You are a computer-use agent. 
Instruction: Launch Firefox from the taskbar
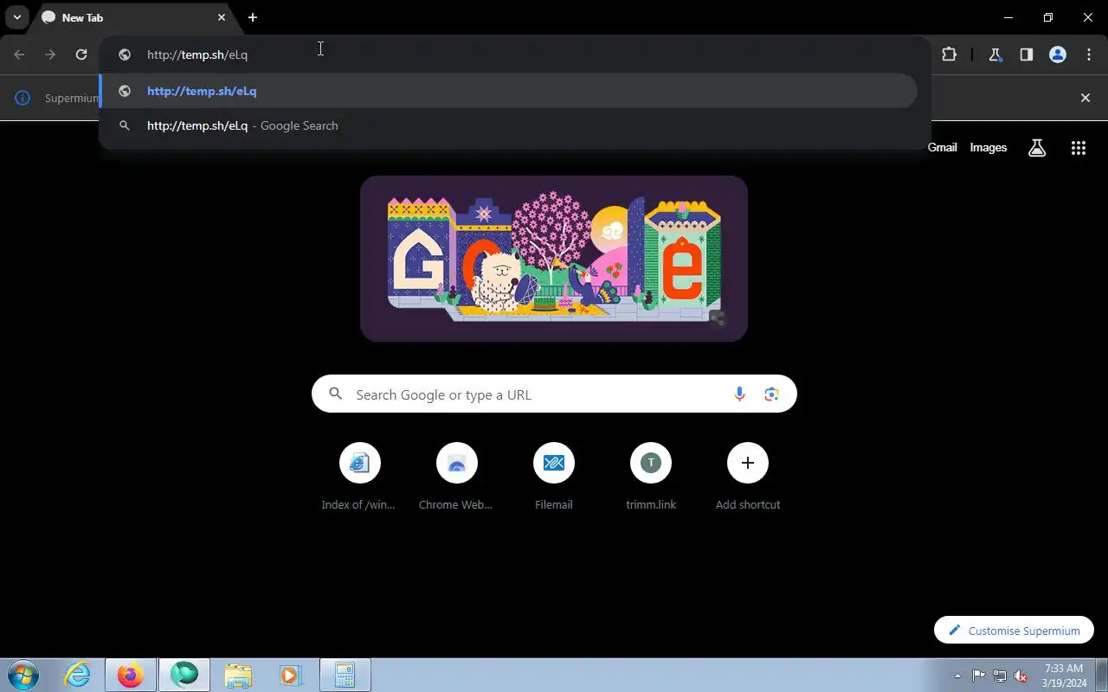[131, 675]
